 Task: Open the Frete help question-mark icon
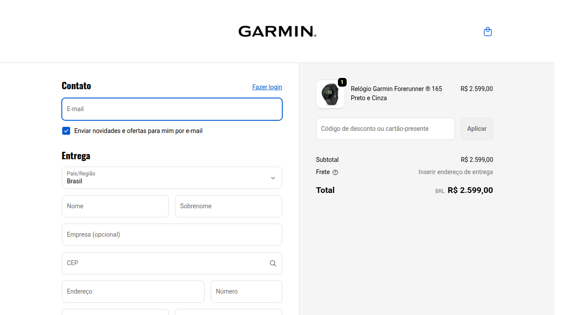[335, 172]
